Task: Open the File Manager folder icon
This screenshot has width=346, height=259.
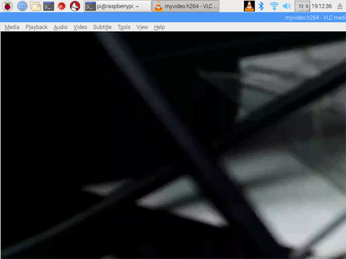Action: click(x=35, y=6)
